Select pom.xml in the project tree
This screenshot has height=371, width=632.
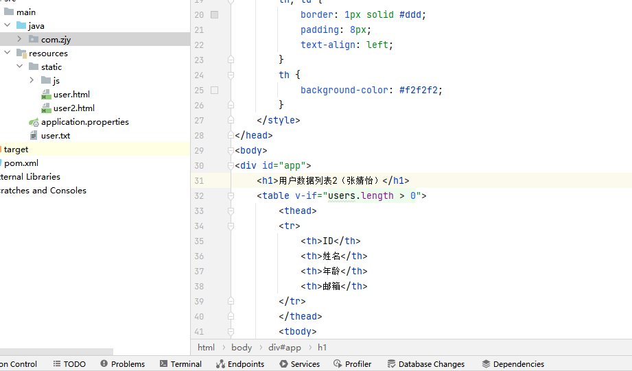pyautogui.click(x=21, y=163)
